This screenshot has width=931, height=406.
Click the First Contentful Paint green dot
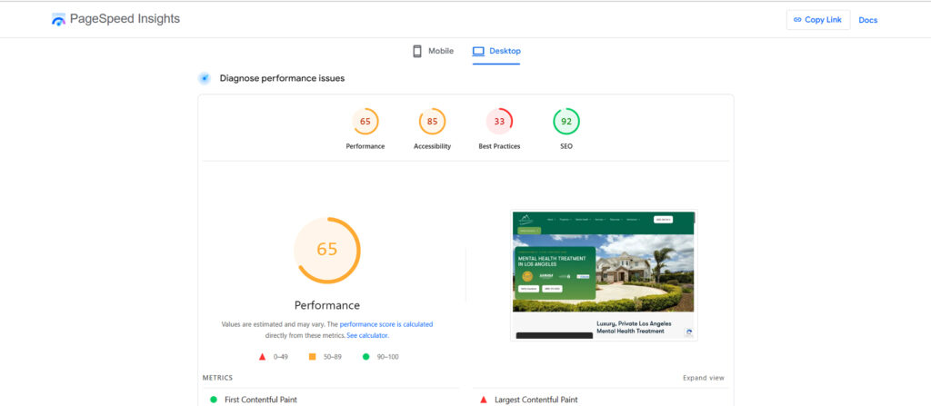pyautogui.click(x=214, y=400)
